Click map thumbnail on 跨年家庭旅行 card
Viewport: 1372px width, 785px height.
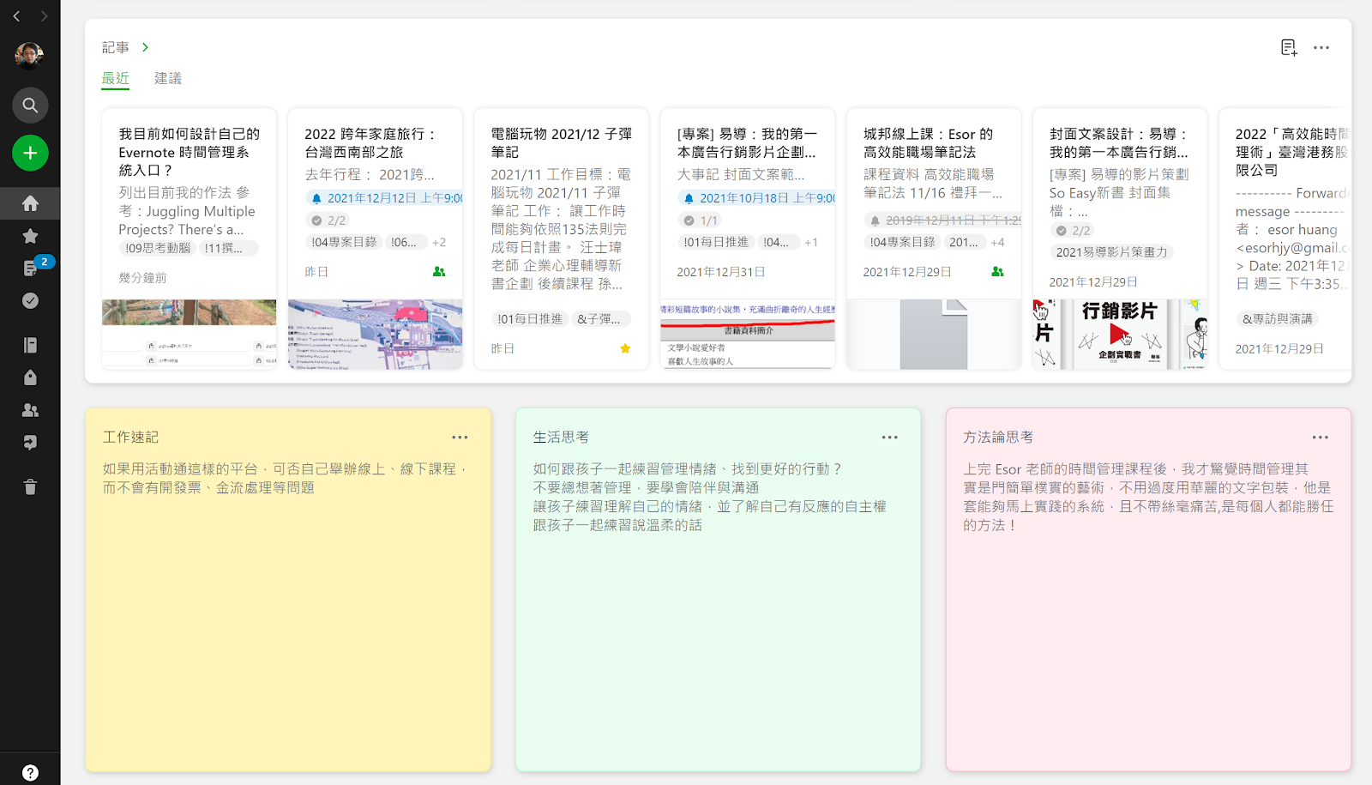[376, 335]
